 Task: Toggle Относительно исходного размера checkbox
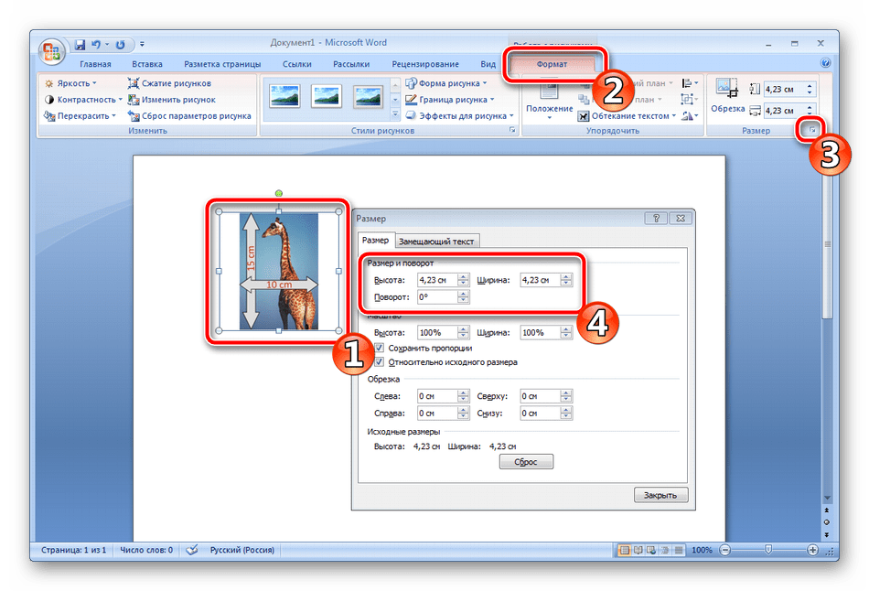[x=381, y=362]
